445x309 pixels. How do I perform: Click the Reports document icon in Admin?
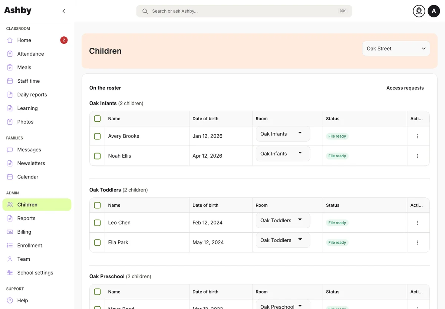[10, 218]
